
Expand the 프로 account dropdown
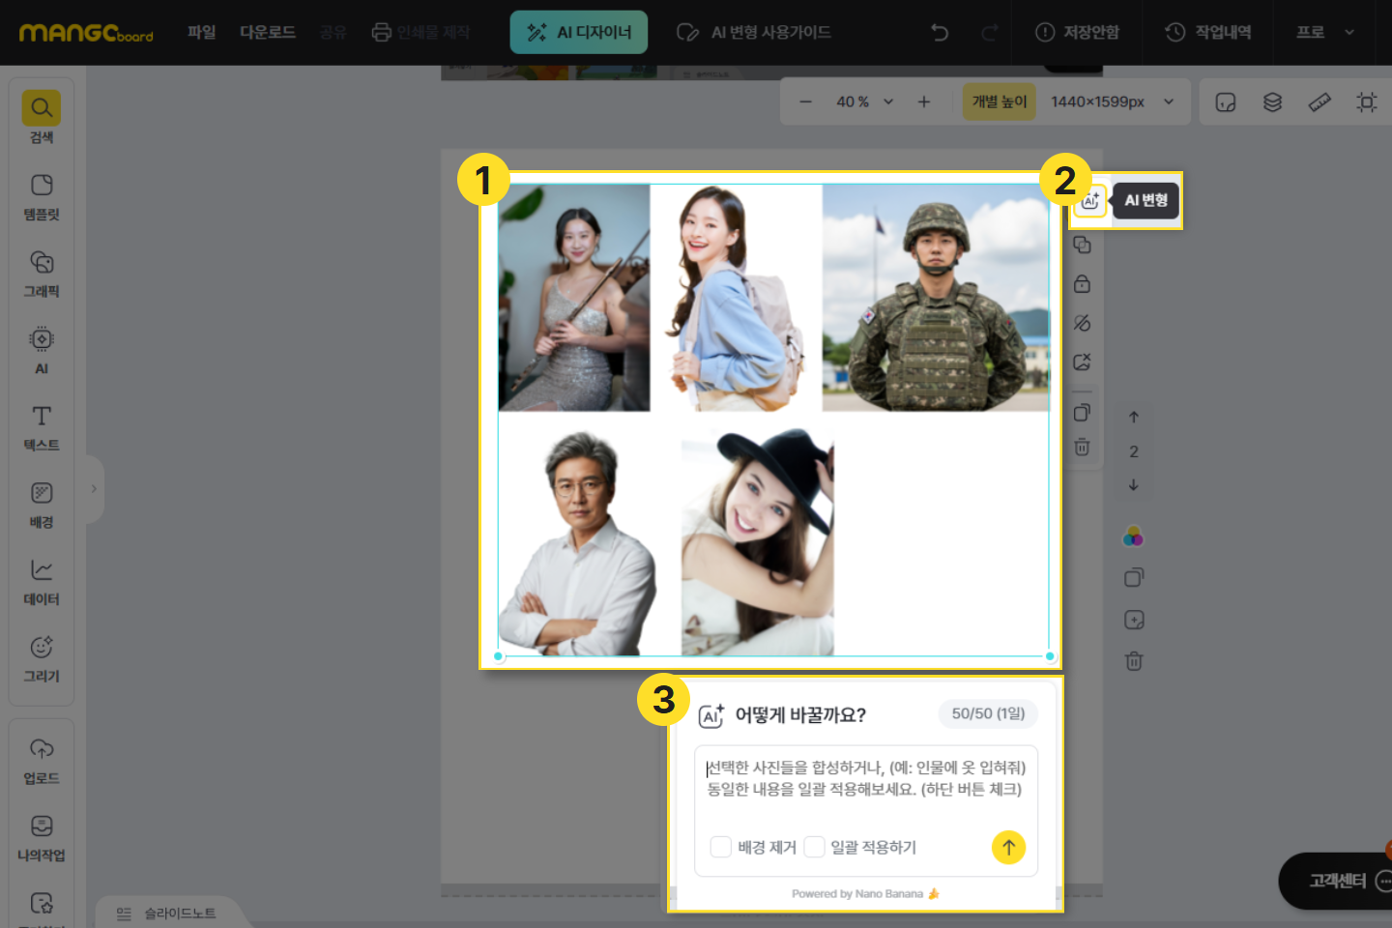[x=1325, y=32]
